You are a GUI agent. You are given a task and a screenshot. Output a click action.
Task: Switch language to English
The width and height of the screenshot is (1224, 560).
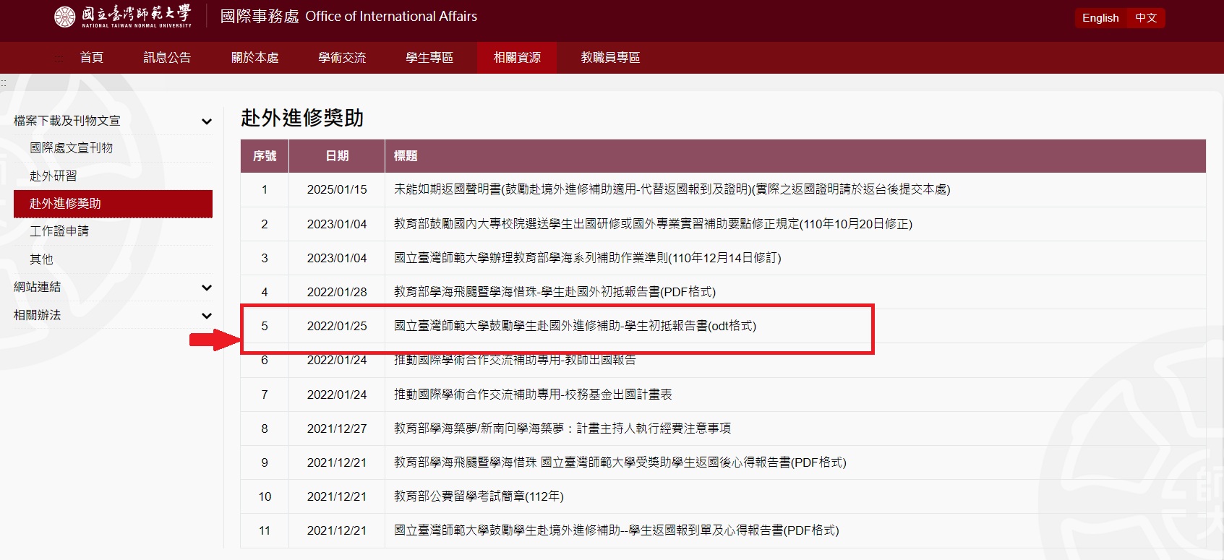click(x=1100, y=18)
